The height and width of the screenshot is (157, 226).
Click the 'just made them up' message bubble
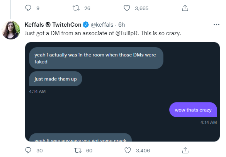[56, 79]
